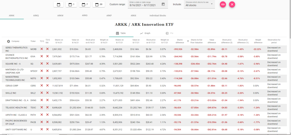Click the sort arrow beside Shares difference
The width and height of the screenshot is (291, 135).
[188, 41]
